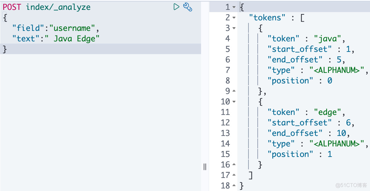
Task: Click the send request play icon
Action: pyautogui.click(x=176, y=7)
